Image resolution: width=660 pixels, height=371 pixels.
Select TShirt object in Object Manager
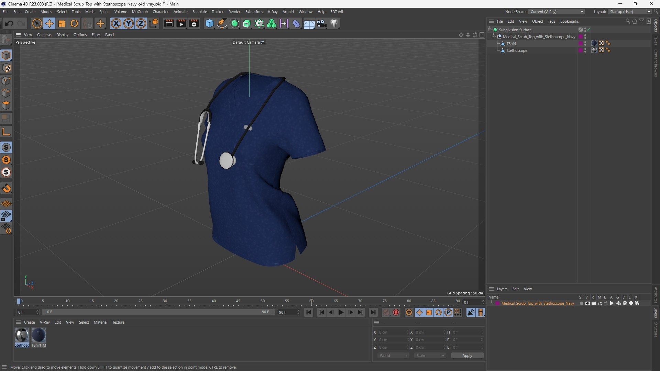511,44
